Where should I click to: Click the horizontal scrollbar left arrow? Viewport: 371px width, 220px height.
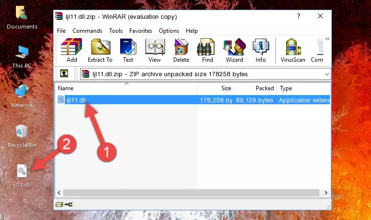click(x=59, y=192)
